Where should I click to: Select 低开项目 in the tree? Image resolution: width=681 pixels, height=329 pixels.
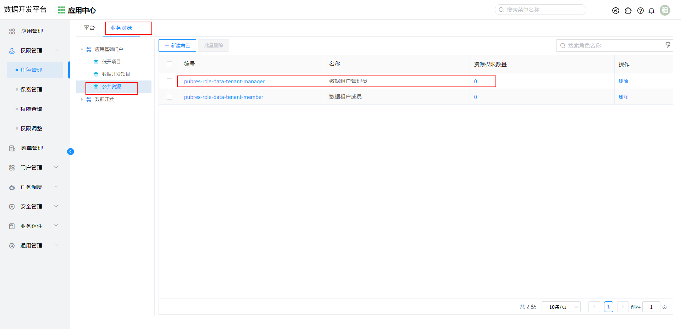pos(111,62)
